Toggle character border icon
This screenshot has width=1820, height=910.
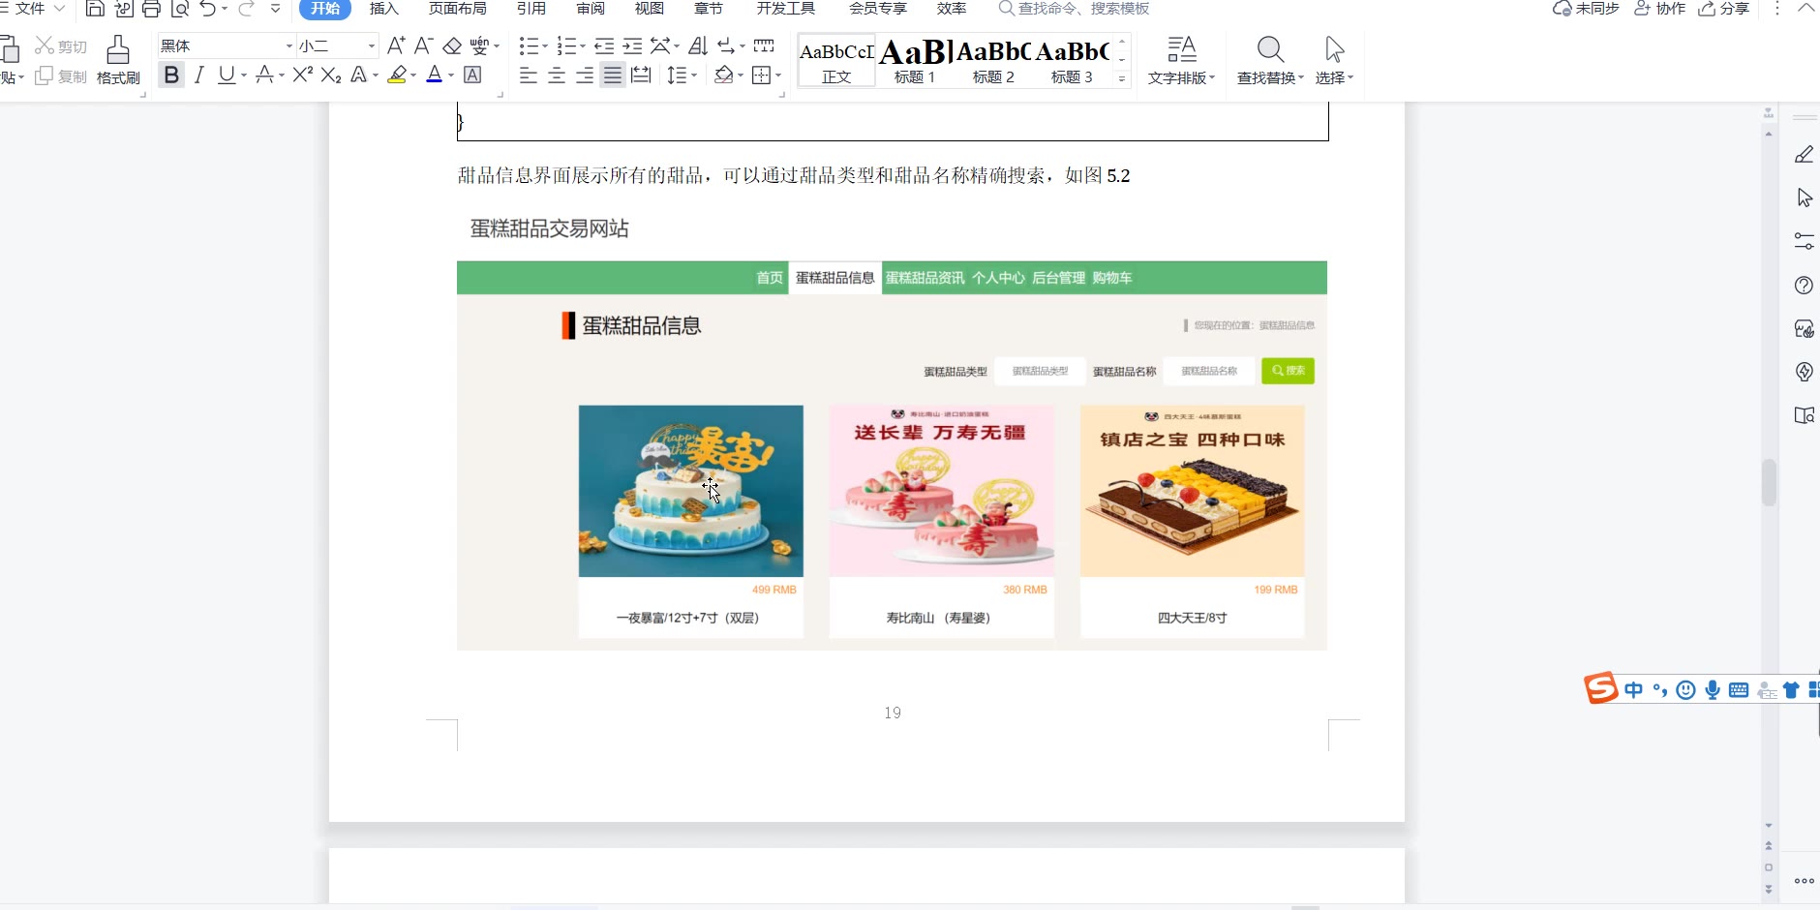click(x=472, y=75)
